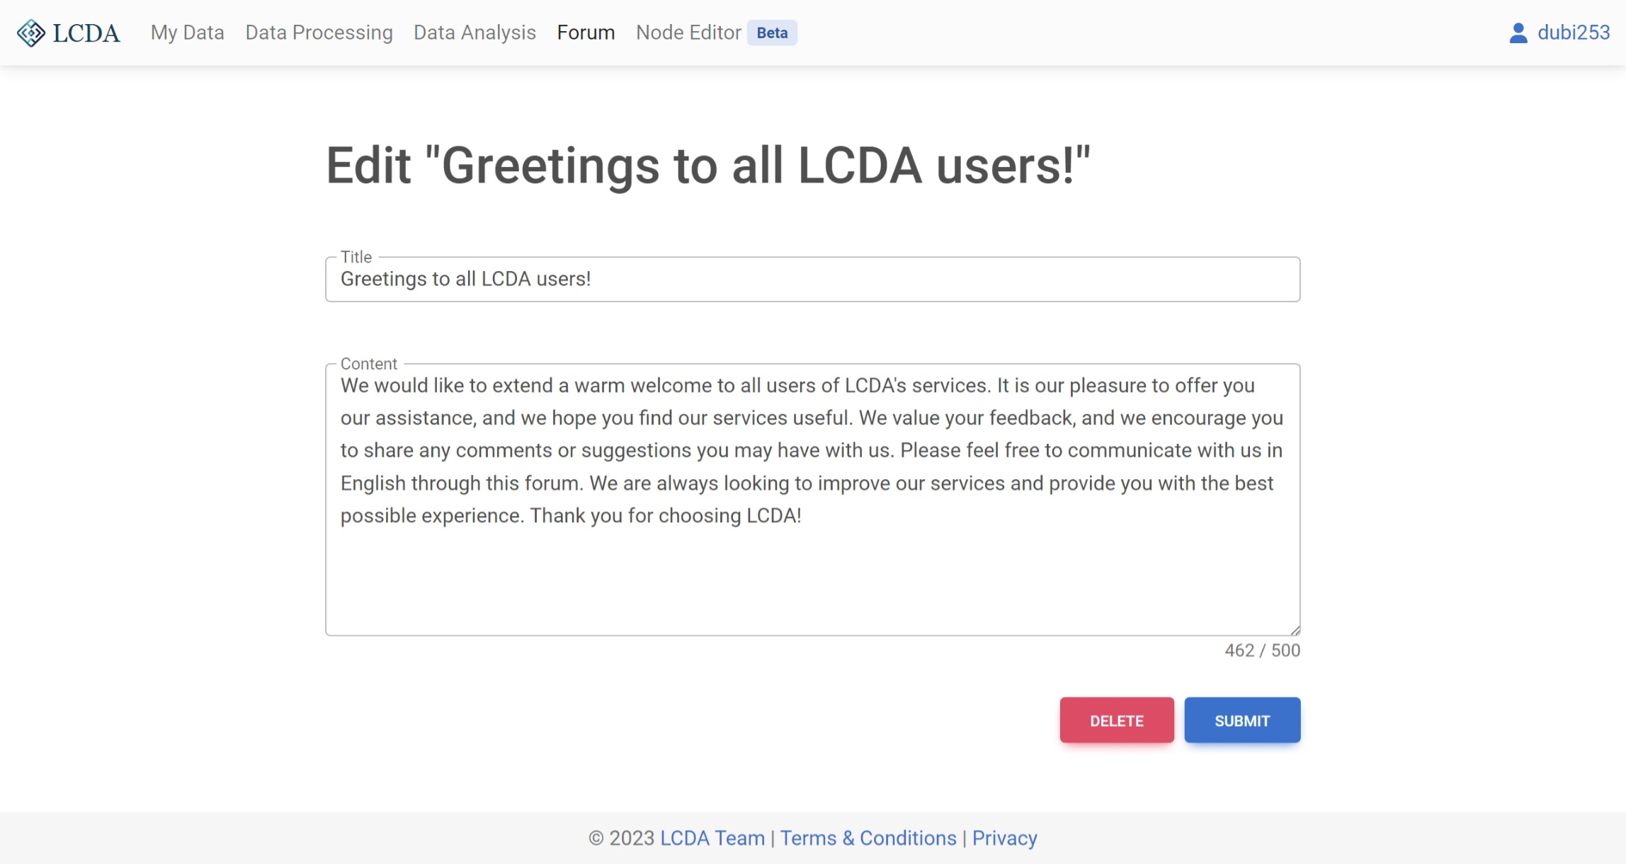Open the Data Processing section
This screenshot has height=864, width=1626.
(319, 33)
